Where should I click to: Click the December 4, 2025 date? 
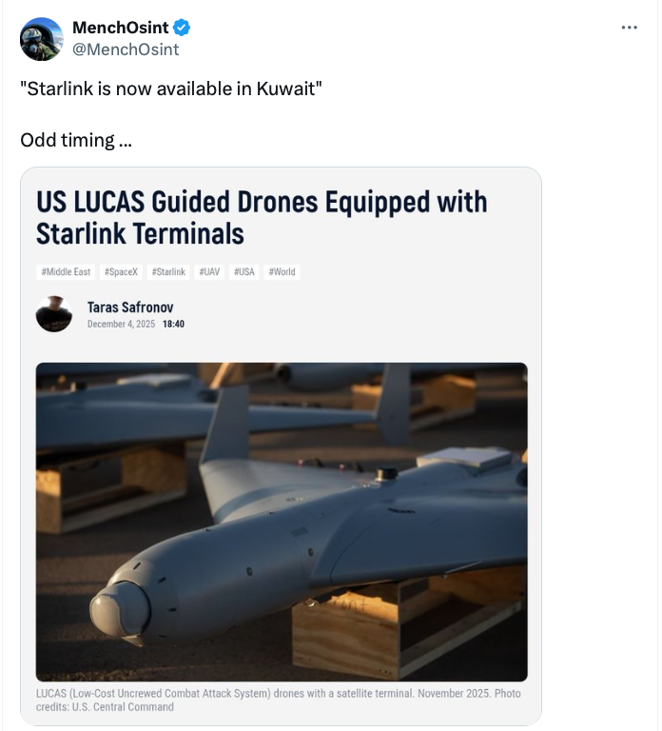click(x=121, y=324)
